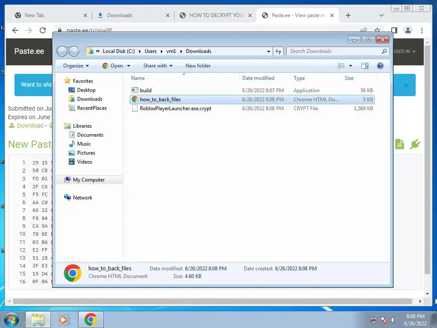The height and width of the screenshot is (328, 437).
Task: Click Explorer forward navigation button
Action: click(x=74, y=51)
